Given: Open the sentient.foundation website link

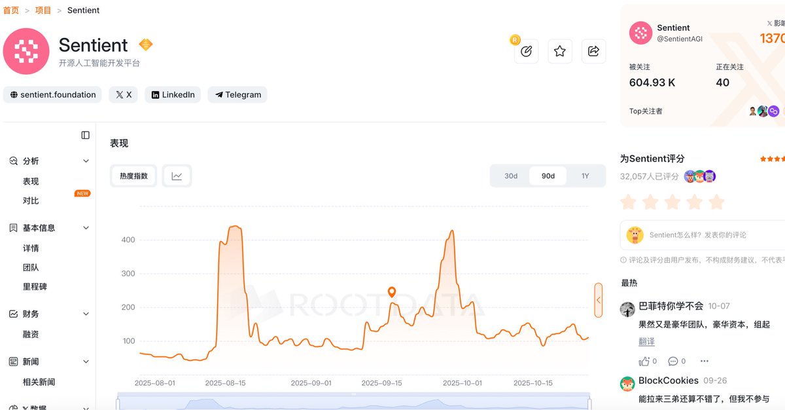Looking at the screenshot, I should (x=52, y=95).
